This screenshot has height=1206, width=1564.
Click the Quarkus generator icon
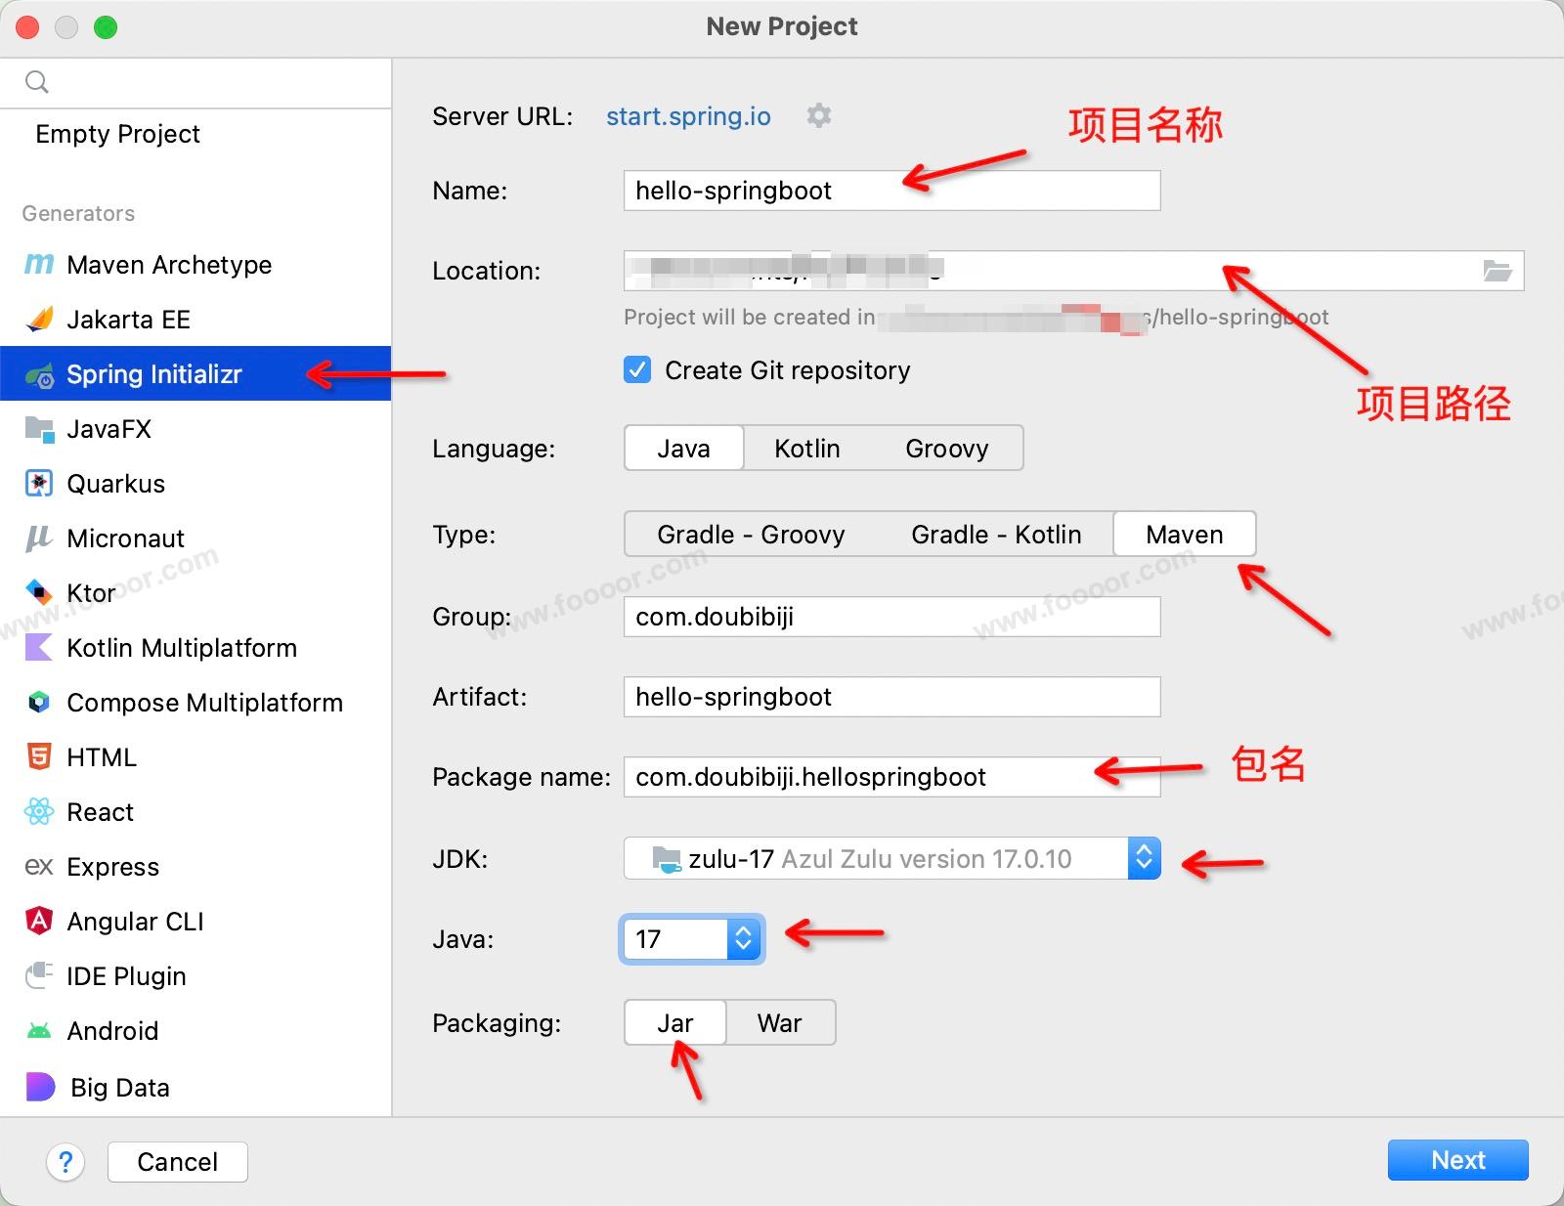coord(38,484)
